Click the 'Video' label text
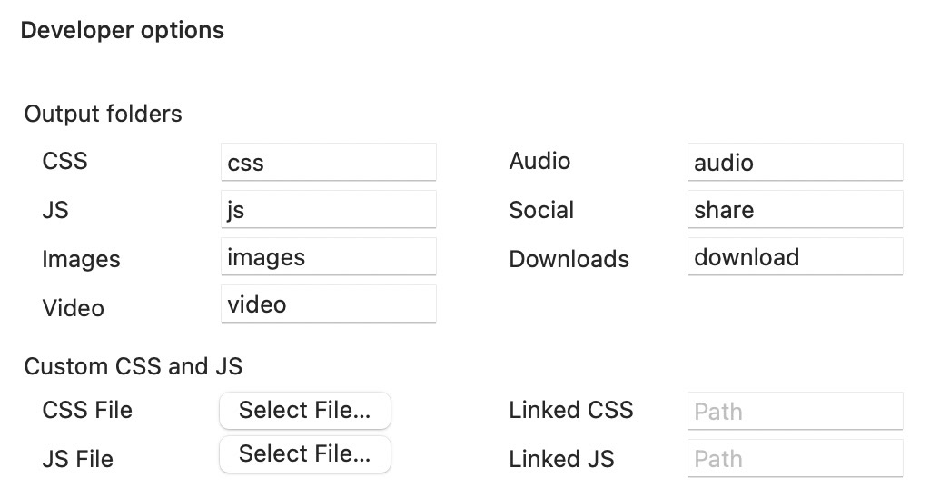The width and height of the screenshot is (930, 498). [73, 308]
